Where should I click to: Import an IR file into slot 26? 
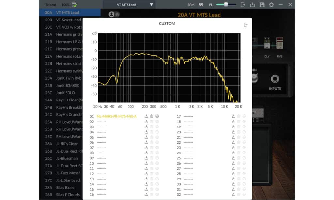[x=234, y=163]
